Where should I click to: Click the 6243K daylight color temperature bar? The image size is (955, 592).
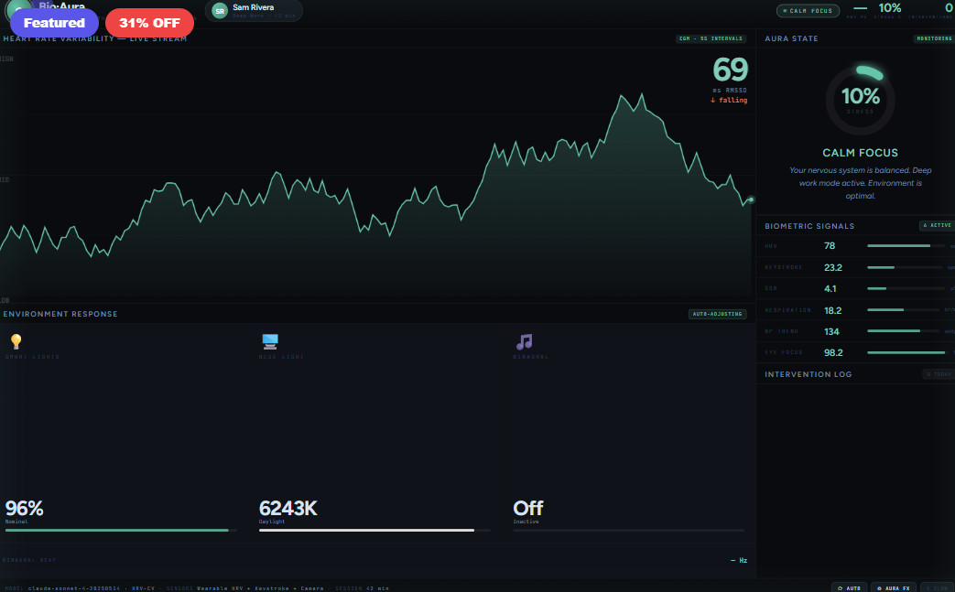[x=374, y=530]
